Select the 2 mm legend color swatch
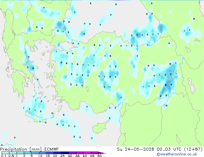Viewport: 204px width, 157px height. 28,153
